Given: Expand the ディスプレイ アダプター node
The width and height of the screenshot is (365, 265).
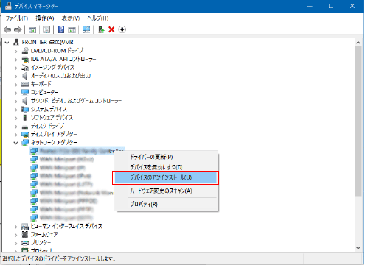Looking at the screenshot, I should (x=16, y=135).
